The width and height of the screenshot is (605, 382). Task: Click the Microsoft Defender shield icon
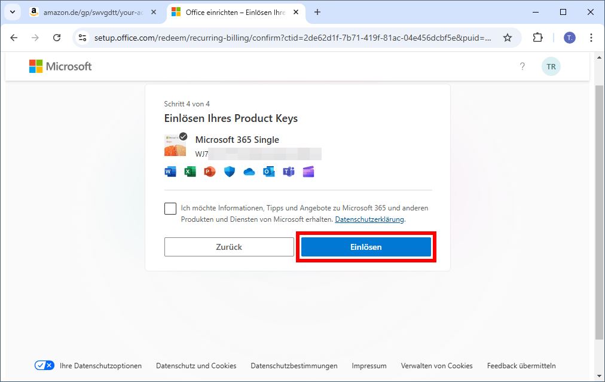[229, 172]
